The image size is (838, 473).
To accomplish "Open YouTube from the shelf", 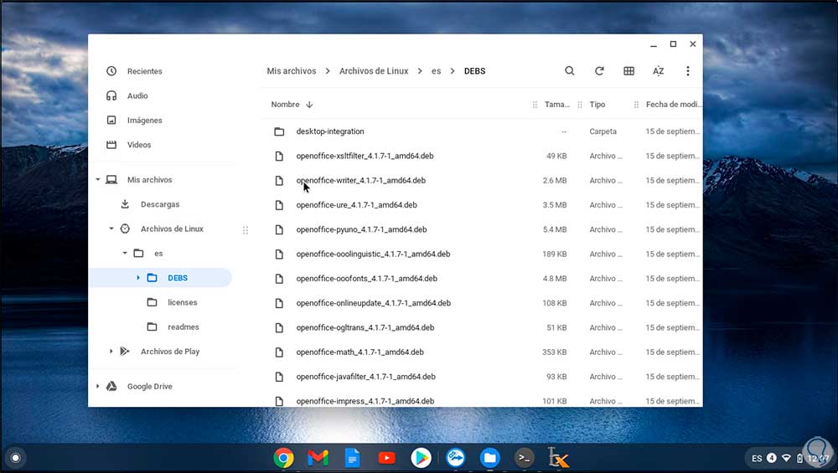I will point(386,458).
